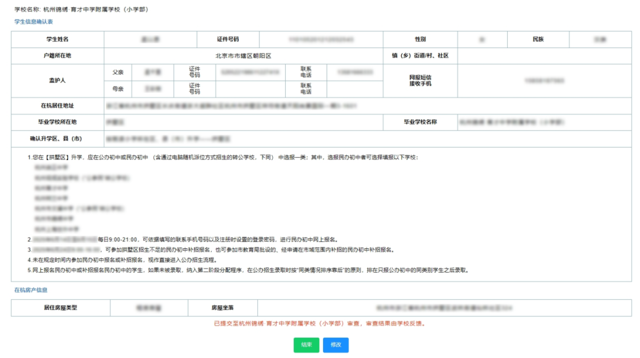Click the 网报短信接收手机 label cell
640x358 pixels.
[420, 81]
